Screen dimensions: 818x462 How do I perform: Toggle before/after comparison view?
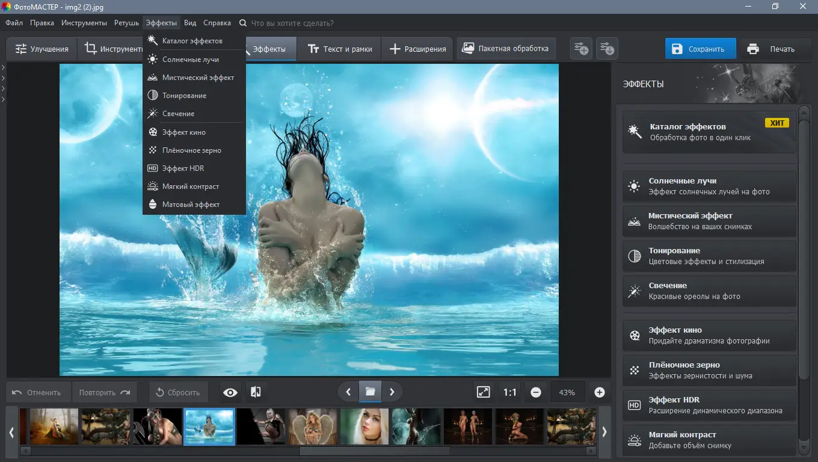tap(256, 392)
